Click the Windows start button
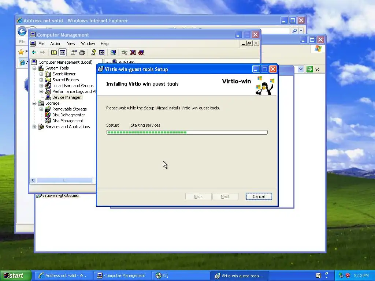This screenshot has height=281, width=375. [16, 276]
